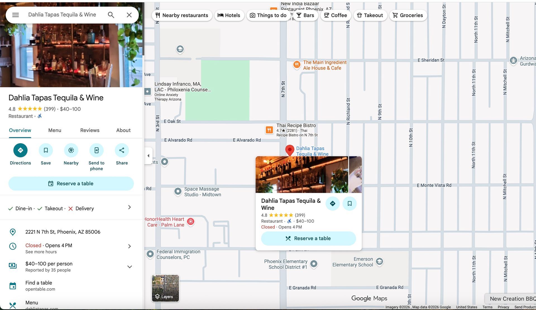Image resolution: width=536 pixels, height=310 pixels.
Task: Click the Find a table calendar icon
Action: 13,286
